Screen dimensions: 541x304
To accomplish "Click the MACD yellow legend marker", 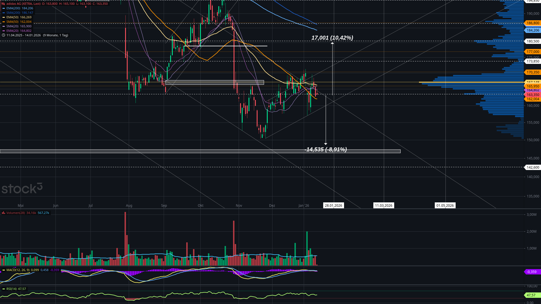I will pos(4,270).
